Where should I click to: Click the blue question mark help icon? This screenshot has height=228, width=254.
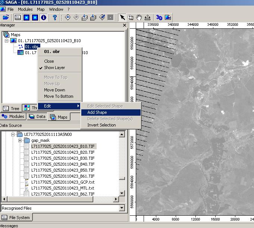(54, 18)
